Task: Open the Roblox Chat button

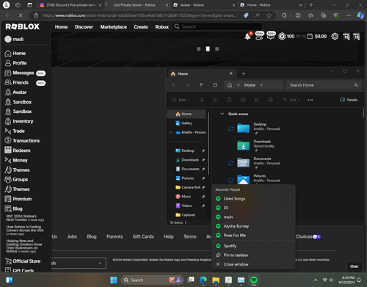Action: [x=354, y=266]
